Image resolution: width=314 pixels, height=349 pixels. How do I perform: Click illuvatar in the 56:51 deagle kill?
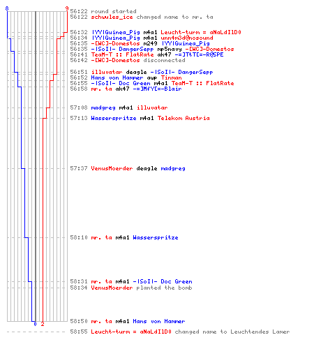pos(107,72)
